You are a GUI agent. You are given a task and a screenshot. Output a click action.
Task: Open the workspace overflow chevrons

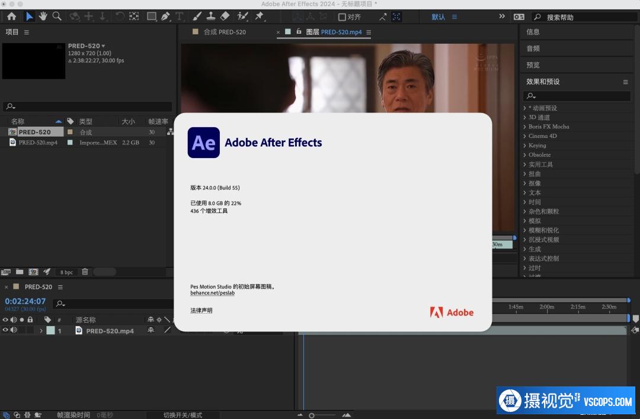[502, 17]
